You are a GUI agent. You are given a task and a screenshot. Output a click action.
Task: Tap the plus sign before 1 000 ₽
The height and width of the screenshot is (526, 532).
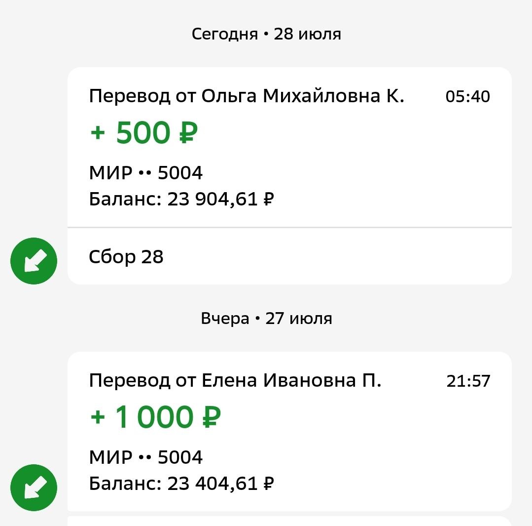[x=98, y=417]
